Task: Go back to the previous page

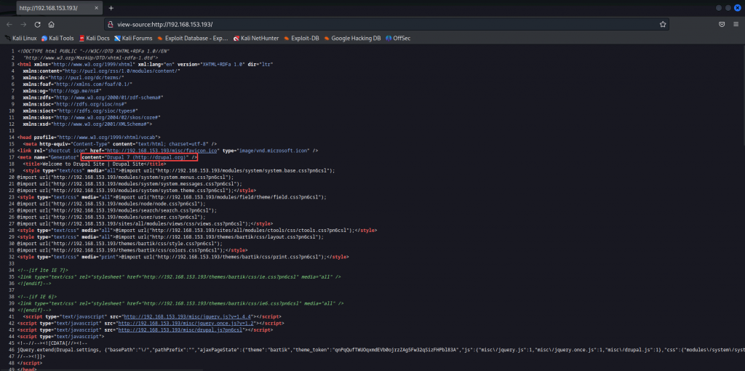Action: click(x=9, y=25)
